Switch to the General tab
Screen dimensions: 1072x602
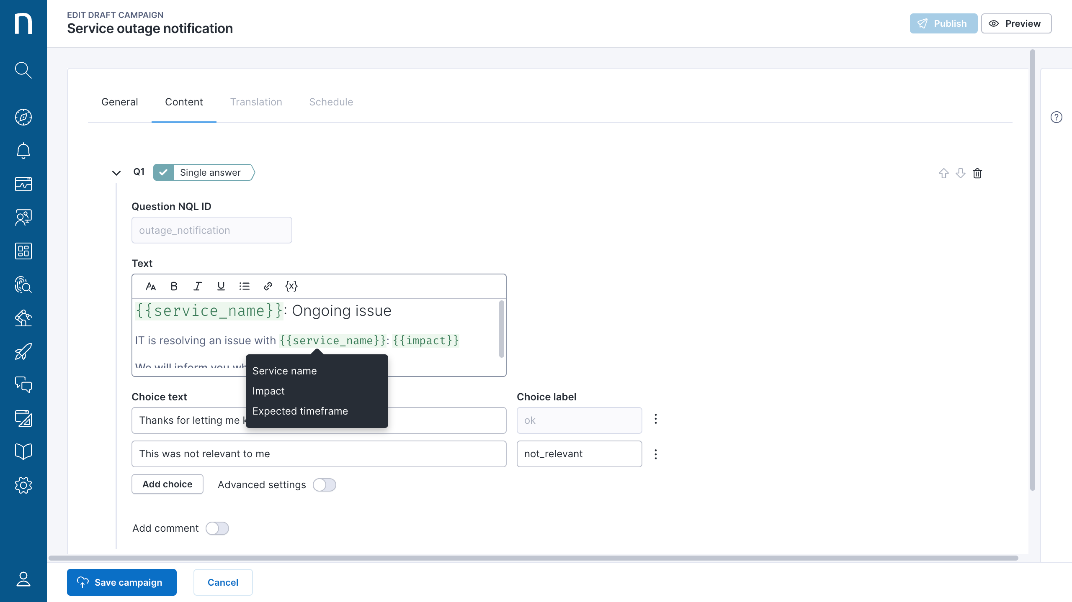point(119,102)
